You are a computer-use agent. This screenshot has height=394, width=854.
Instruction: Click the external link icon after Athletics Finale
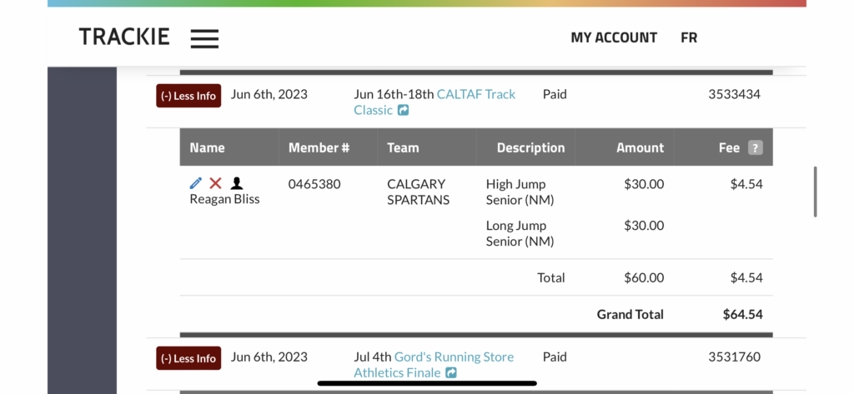coord(451,373)
